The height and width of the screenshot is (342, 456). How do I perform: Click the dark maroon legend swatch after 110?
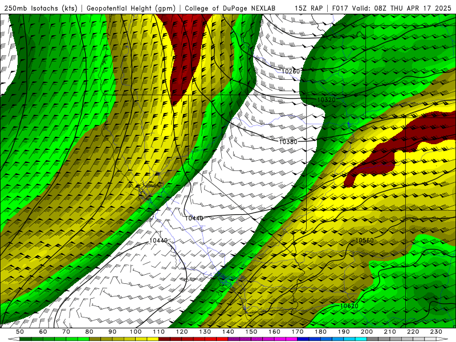[x=165, y=339]
